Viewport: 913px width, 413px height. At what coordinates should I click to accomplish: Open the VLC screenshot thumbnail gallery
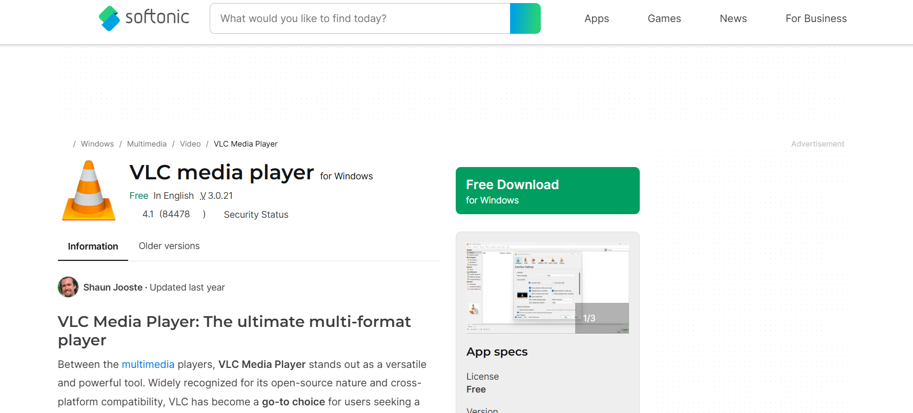547,288
